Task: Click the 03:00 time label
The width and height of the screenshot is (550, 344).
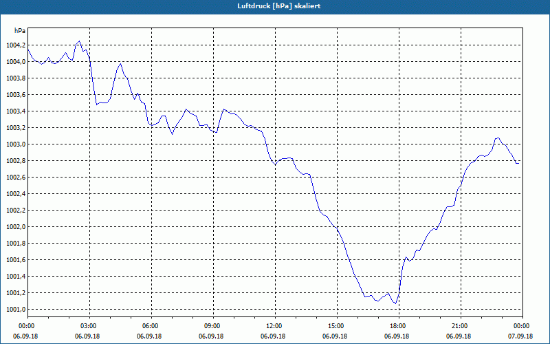Action: pyautogui.click(x=90, y=326)
